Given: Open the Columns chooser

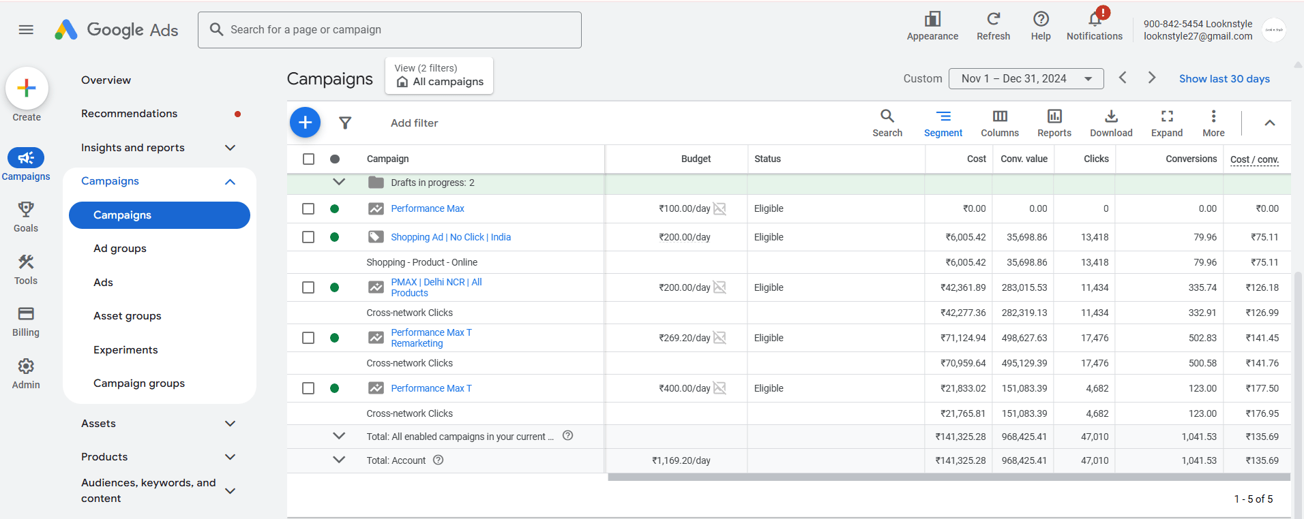Looking at the screenshot, I should coord(999,116).
